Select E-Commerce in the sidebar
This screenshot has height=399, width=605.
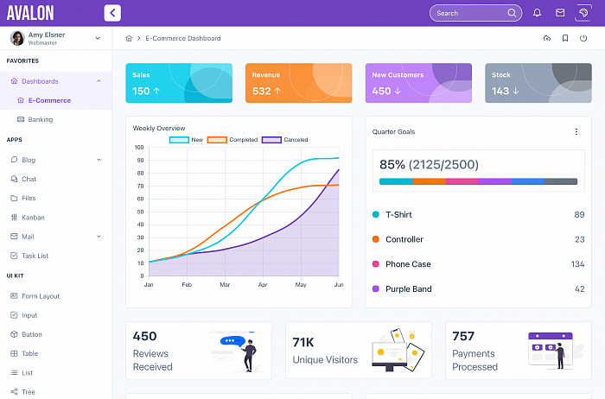pyautogui.click(x=56, y=100)
